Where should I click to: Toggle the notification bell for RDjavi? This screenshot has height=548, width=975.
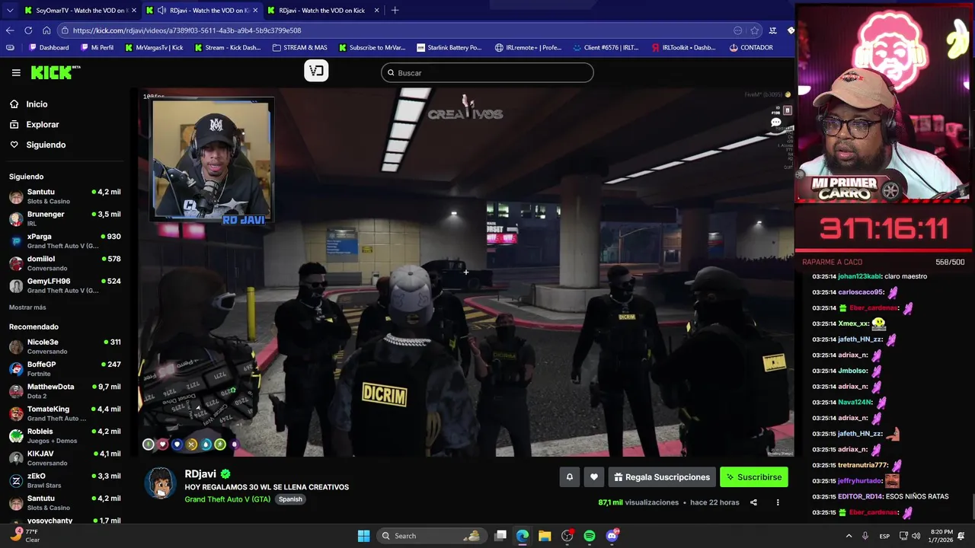569,477
